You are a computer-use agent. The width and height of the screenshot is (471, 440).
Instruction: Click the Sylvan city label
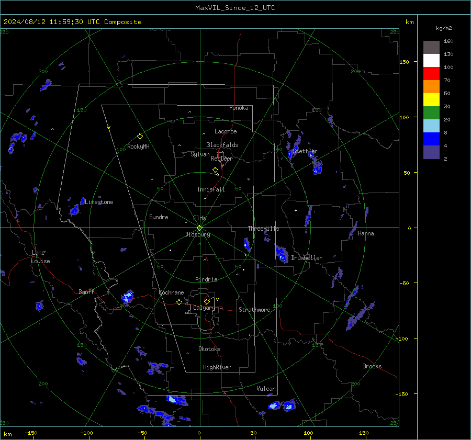tap(200, 155)
